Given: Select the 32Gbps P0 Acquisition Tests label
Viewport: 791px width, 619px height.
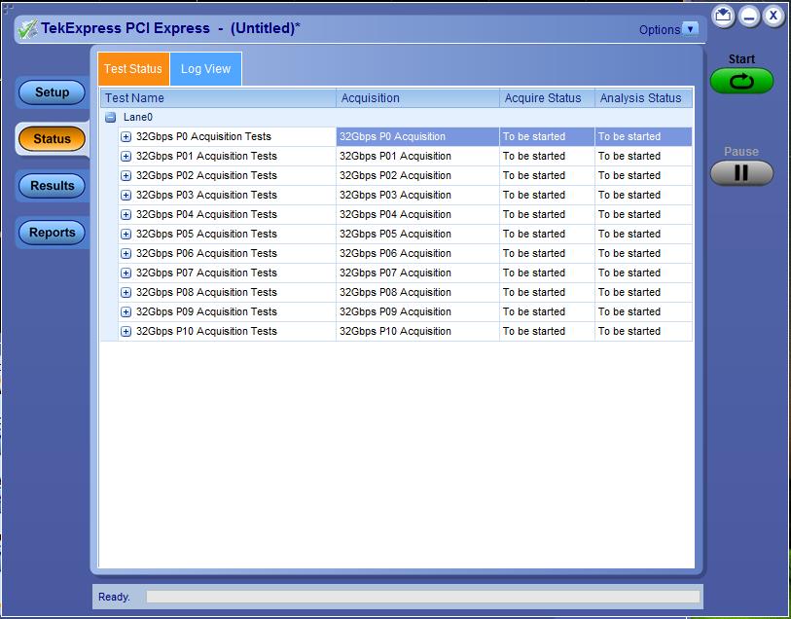Looking at the screenshot, I should [203, 136].
